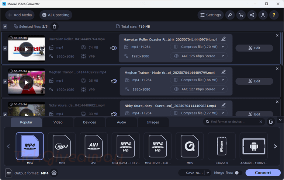Click Meghan Trainor output filename text
The width and height of the screenshot is (284, 180).
point(170,73)
